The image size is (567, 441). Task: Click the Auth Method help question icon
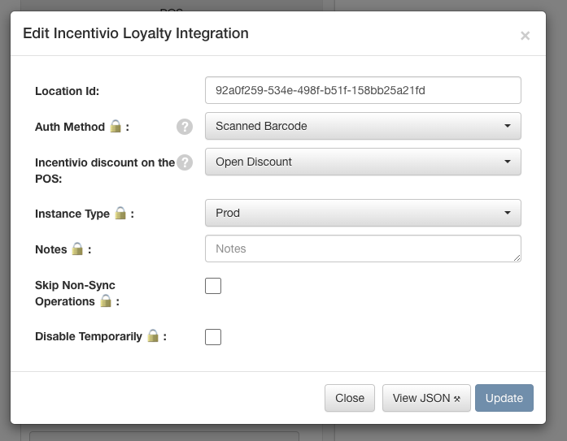[x=185, y=127]
